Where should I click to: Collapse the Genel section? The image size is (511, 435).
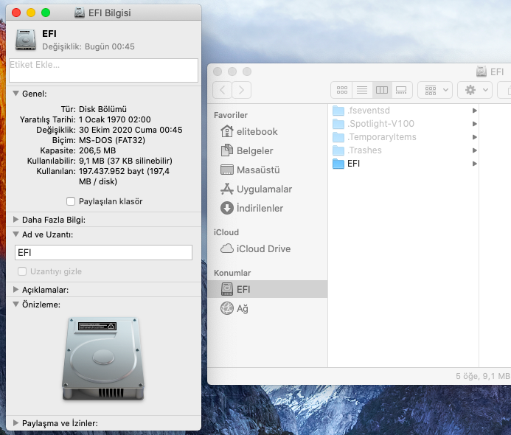[16, 94]
